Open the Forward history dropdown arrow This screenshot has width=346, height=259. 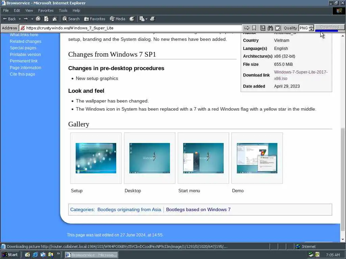(32, 19)
